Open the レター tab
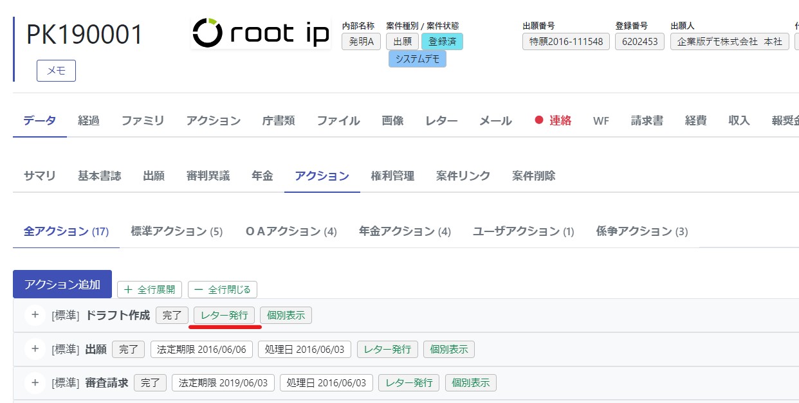The width and height of the screenshot is (799, 403). click(x=441, y=121)
